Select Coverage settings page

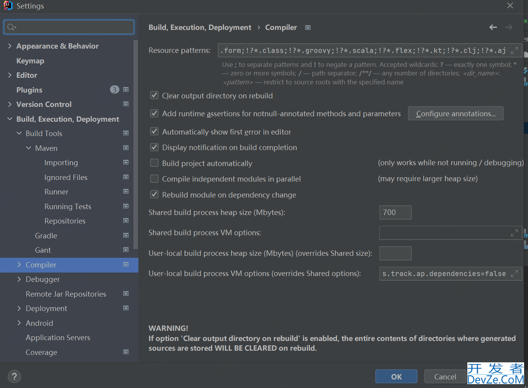tap(41, 352)
